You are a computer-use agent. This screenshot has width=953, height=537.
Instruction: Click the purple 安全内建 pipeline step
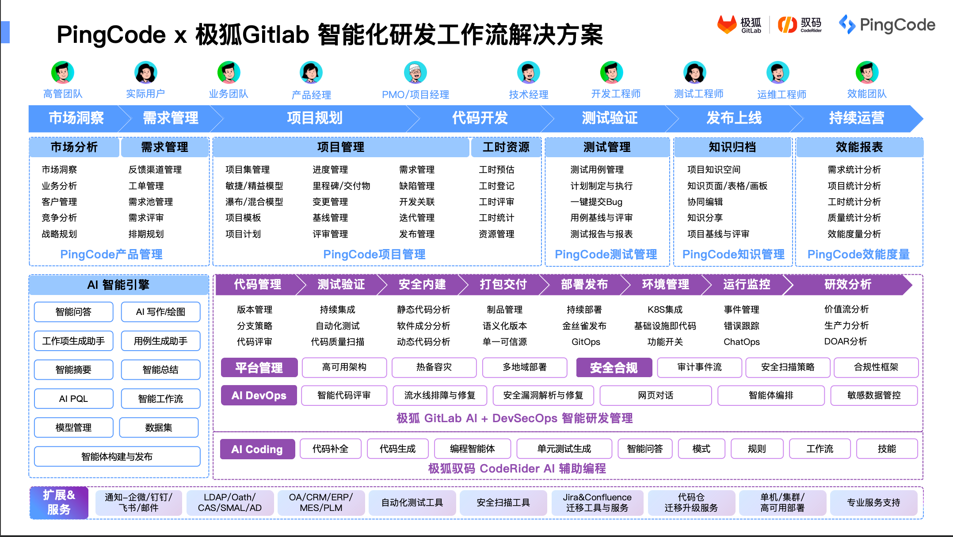(422, 284)
